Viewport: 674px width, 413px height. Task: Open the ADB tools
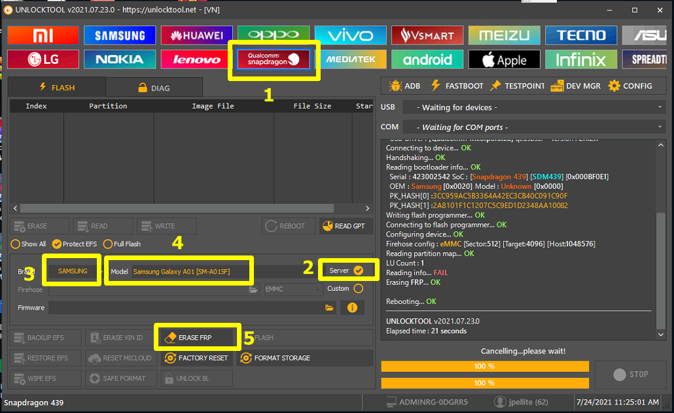[404, 86]
